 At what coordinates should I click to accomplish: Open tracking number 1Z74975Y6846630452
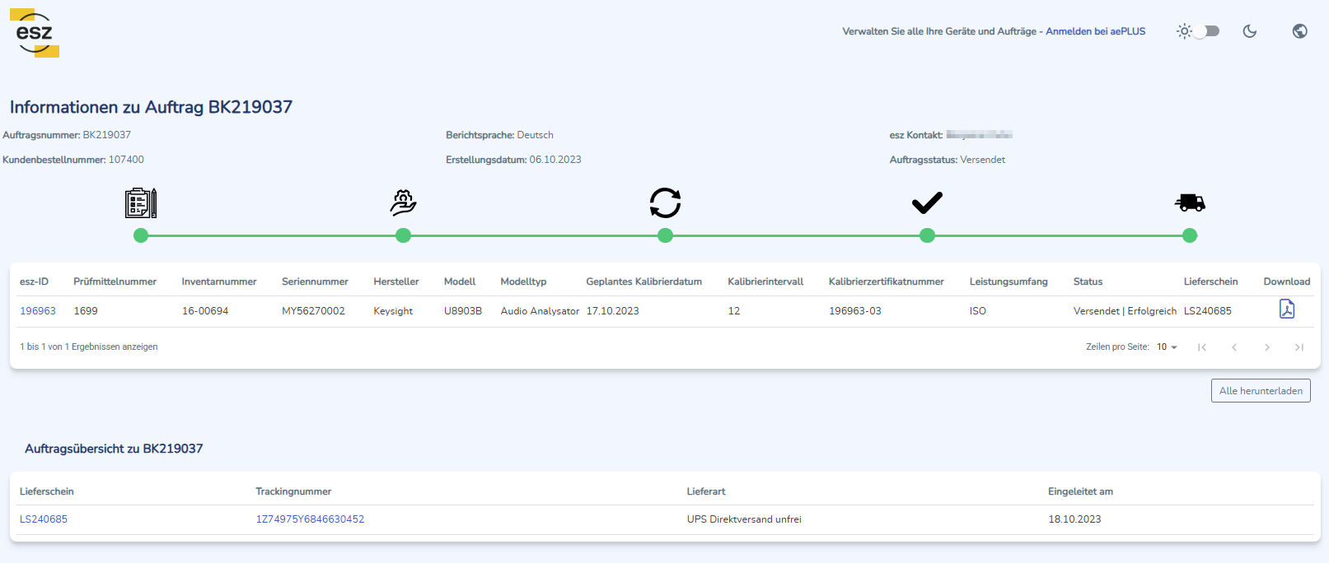coord(310,519)
